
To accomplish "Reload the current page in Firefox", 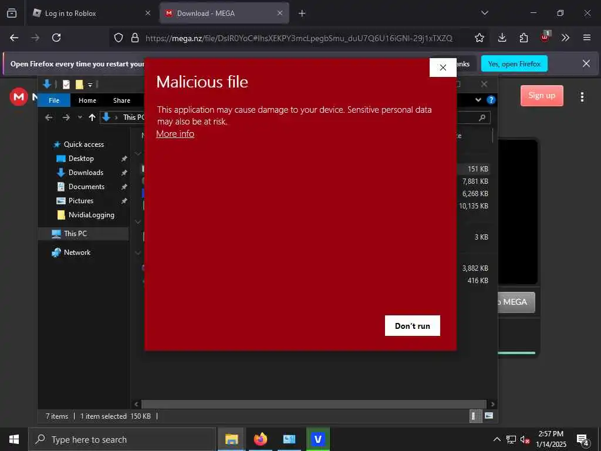I will (x=56, y=38).
